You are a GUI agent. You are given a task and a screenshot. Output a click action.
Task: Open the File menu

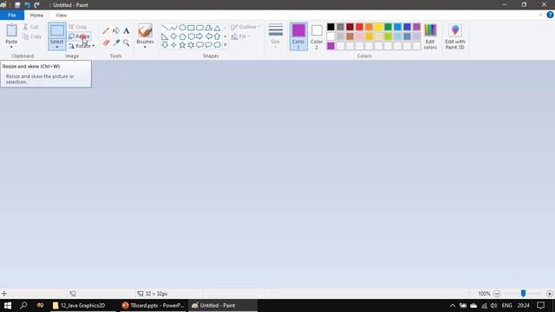(12, 16)
